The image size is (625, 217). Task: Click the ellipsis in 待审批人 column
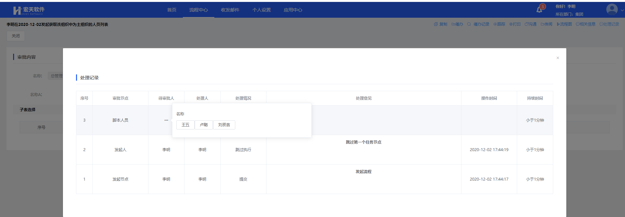point(166,120)
